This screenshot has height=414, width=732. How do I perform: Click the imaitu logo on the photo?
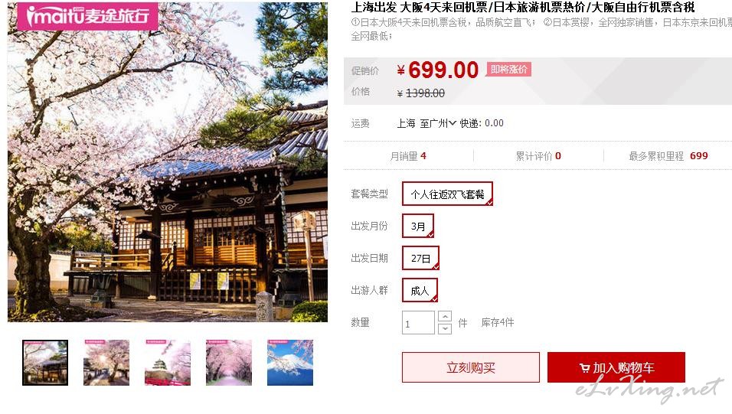88,16
